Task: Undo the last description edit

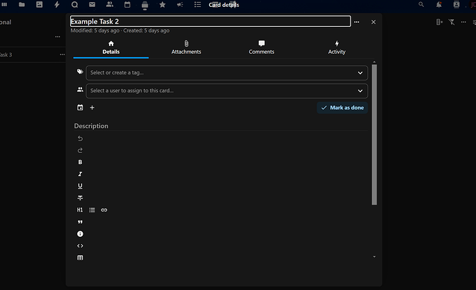Action: click(80, 138)
